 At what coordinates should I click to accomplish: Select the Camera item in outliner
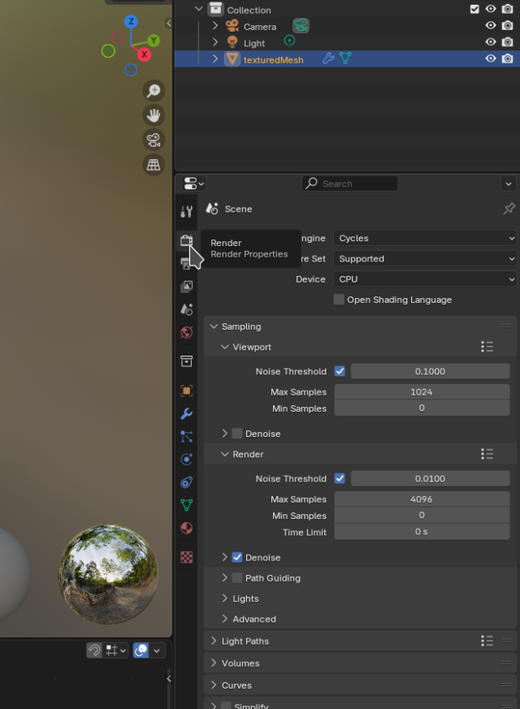pos(259,27)
